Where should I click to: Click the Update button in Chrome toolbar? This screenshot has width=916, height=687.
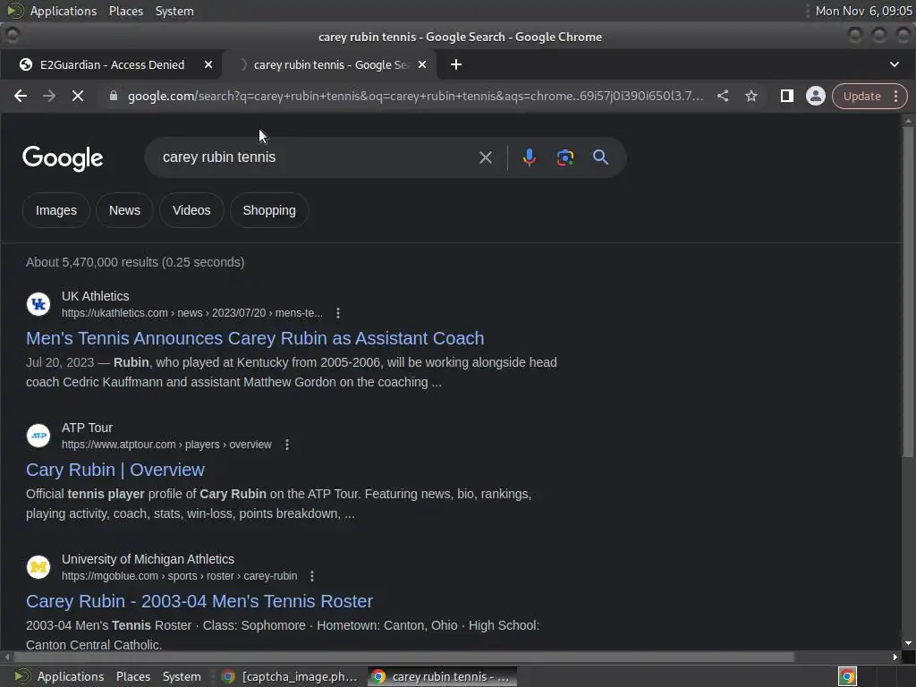click(x=861, y=96)
